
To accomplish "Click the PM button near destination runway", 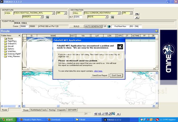I will point(137,14).
